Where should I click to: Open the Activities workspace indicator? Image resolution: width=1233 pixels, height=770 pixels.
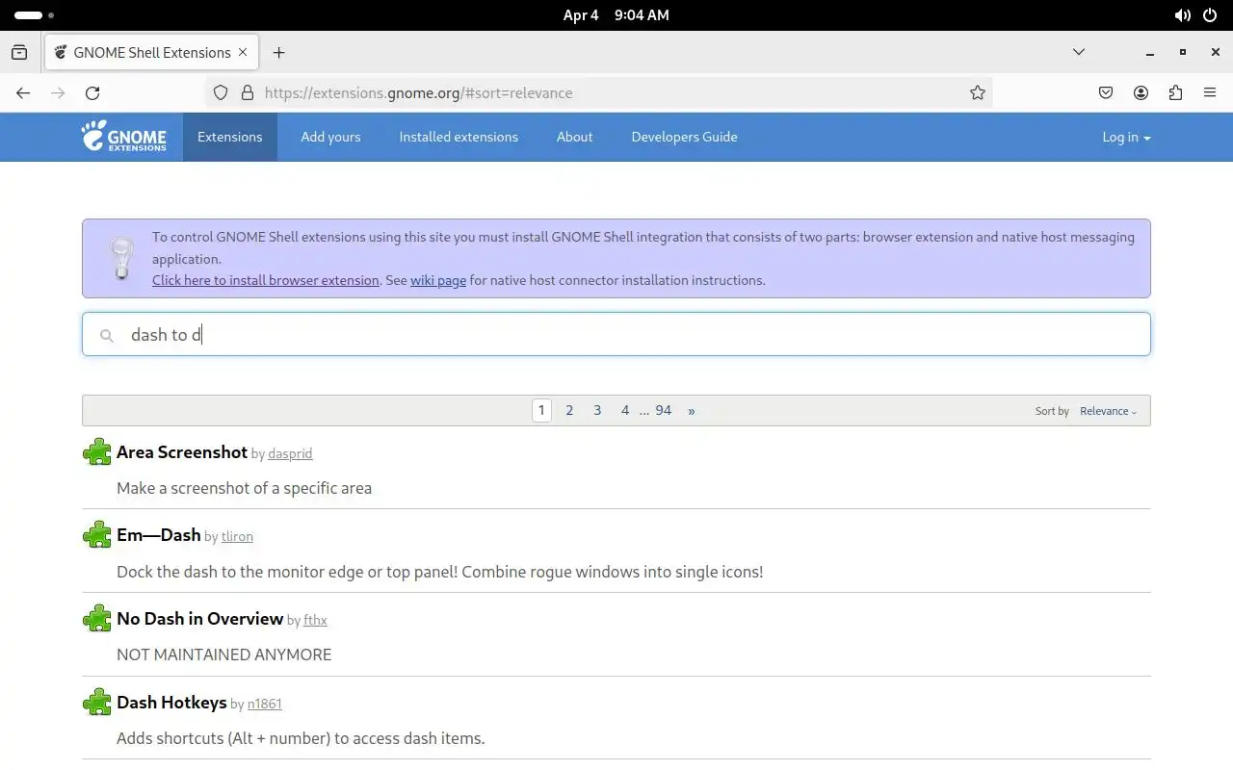[35, 15]
